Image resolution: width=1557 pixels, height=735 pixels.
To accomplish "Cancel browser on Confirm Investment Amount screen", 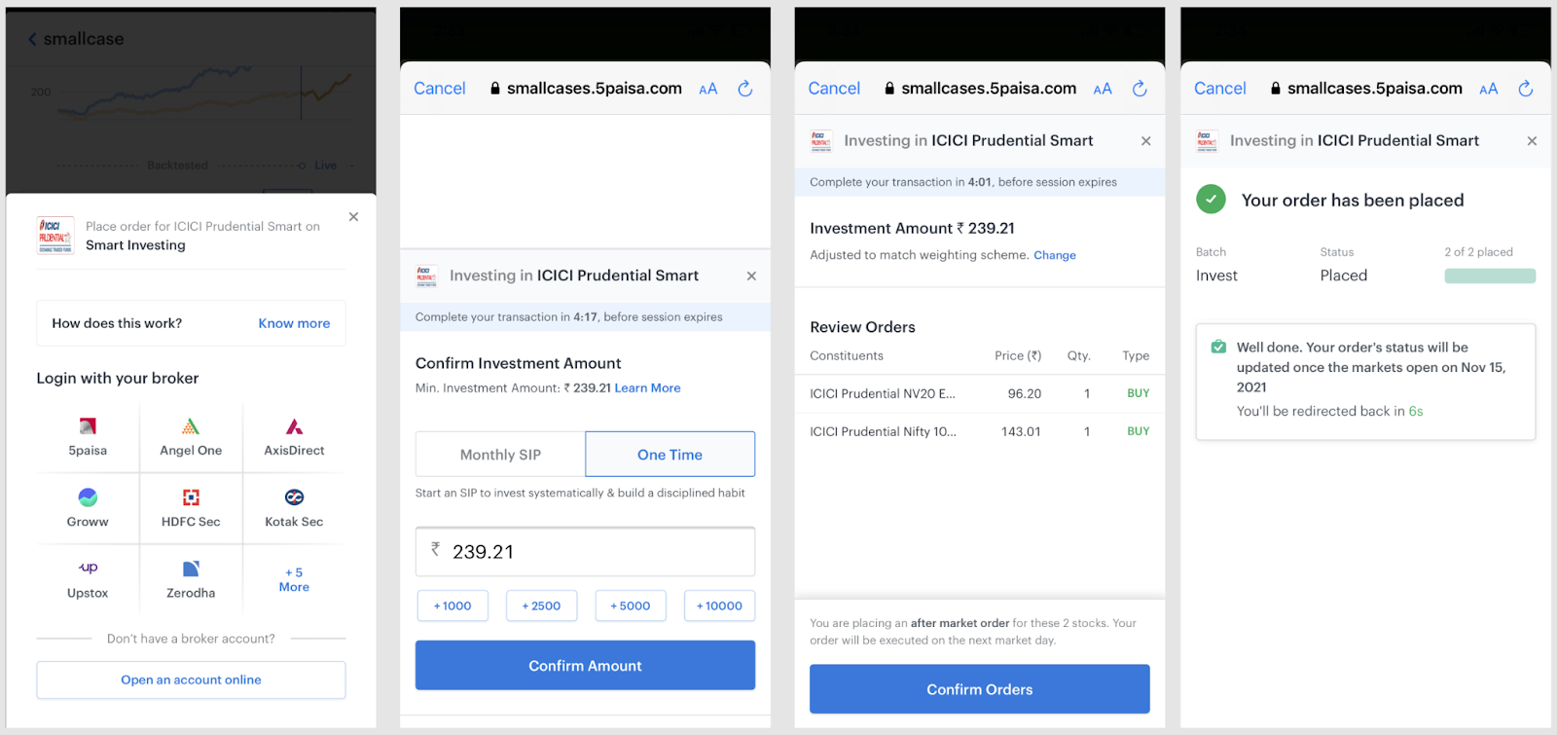I will [x=440, y=89].
